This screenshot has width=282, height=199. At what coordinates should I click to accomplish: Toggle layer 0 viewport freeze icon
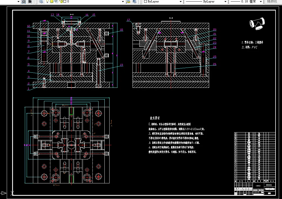(x=56, y=2)
